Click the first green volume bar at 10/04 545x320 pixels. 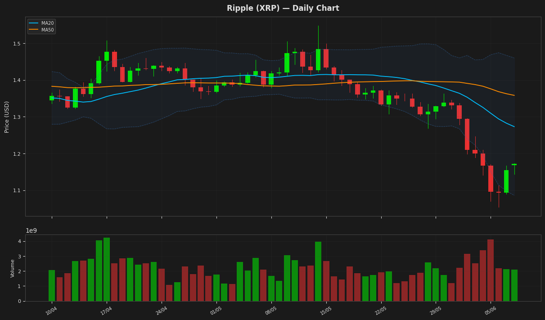pos(52,285)
